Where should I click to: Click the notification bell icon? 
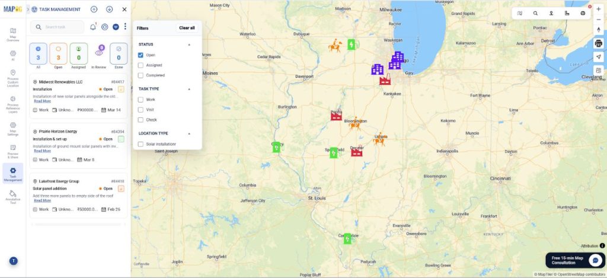93,27
